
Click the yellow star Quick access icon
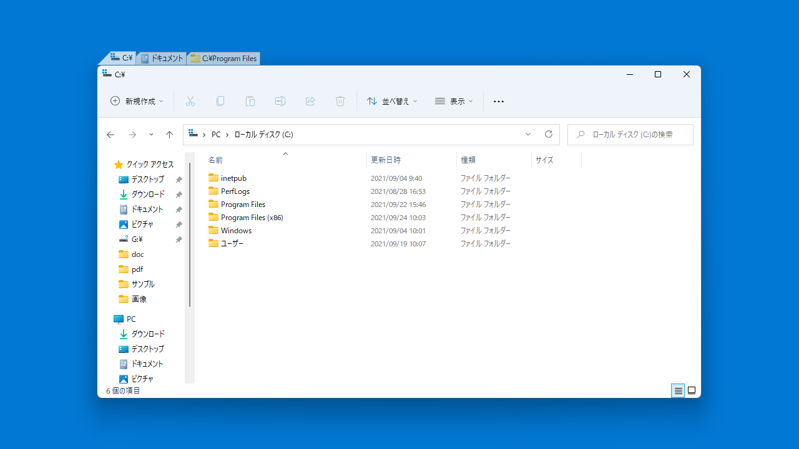(x=119, y=165)
